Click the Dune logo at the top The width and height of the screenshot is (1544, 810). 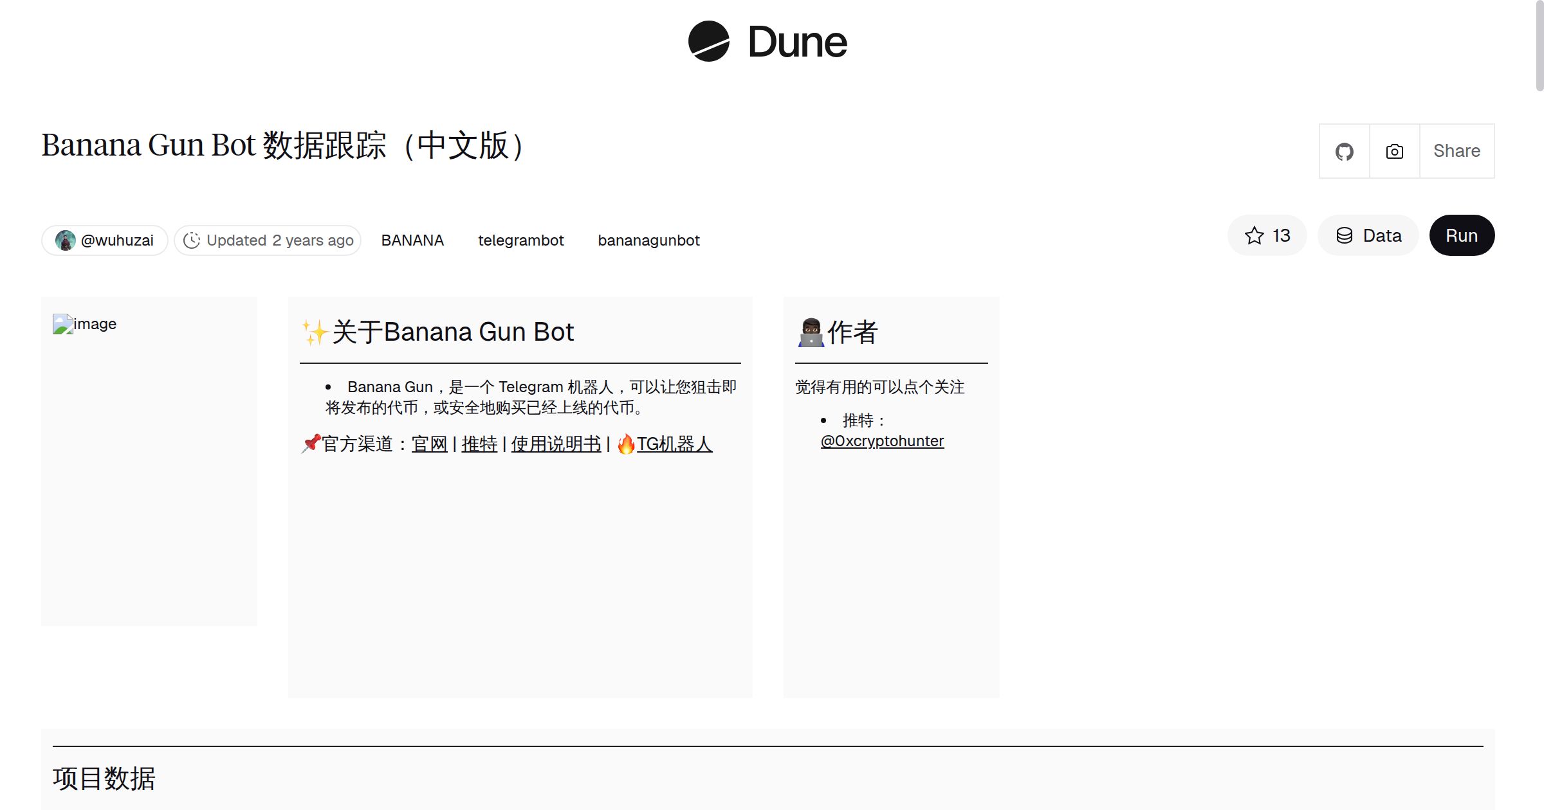tap(766, 42)
